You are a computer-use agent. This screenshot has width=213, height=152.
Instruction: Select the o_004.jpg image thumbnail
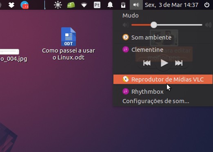[9, 52]
